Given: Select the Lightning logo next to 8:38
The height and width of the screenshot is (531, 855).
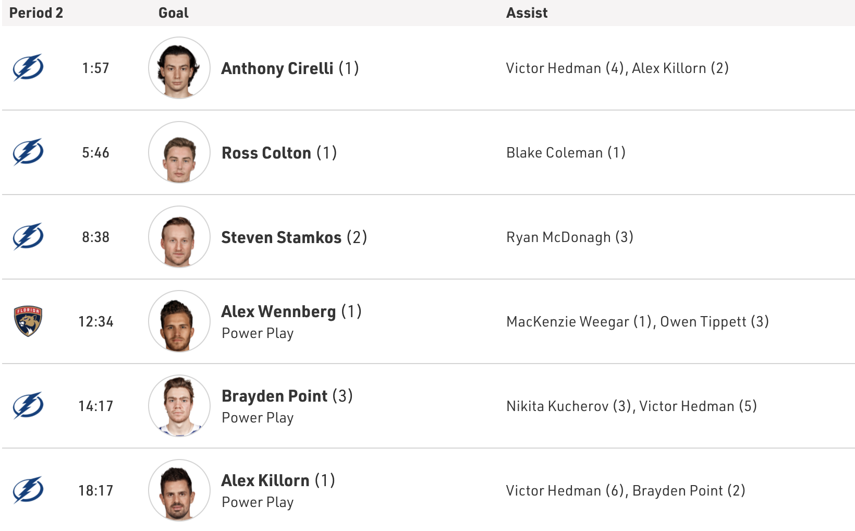Looking at the screenshot, I should (28, 237).
